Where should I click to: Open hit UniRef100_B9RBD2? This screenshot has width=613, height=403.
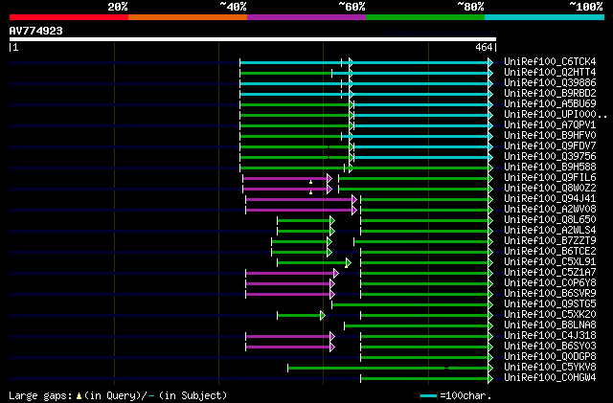(550, 94)
